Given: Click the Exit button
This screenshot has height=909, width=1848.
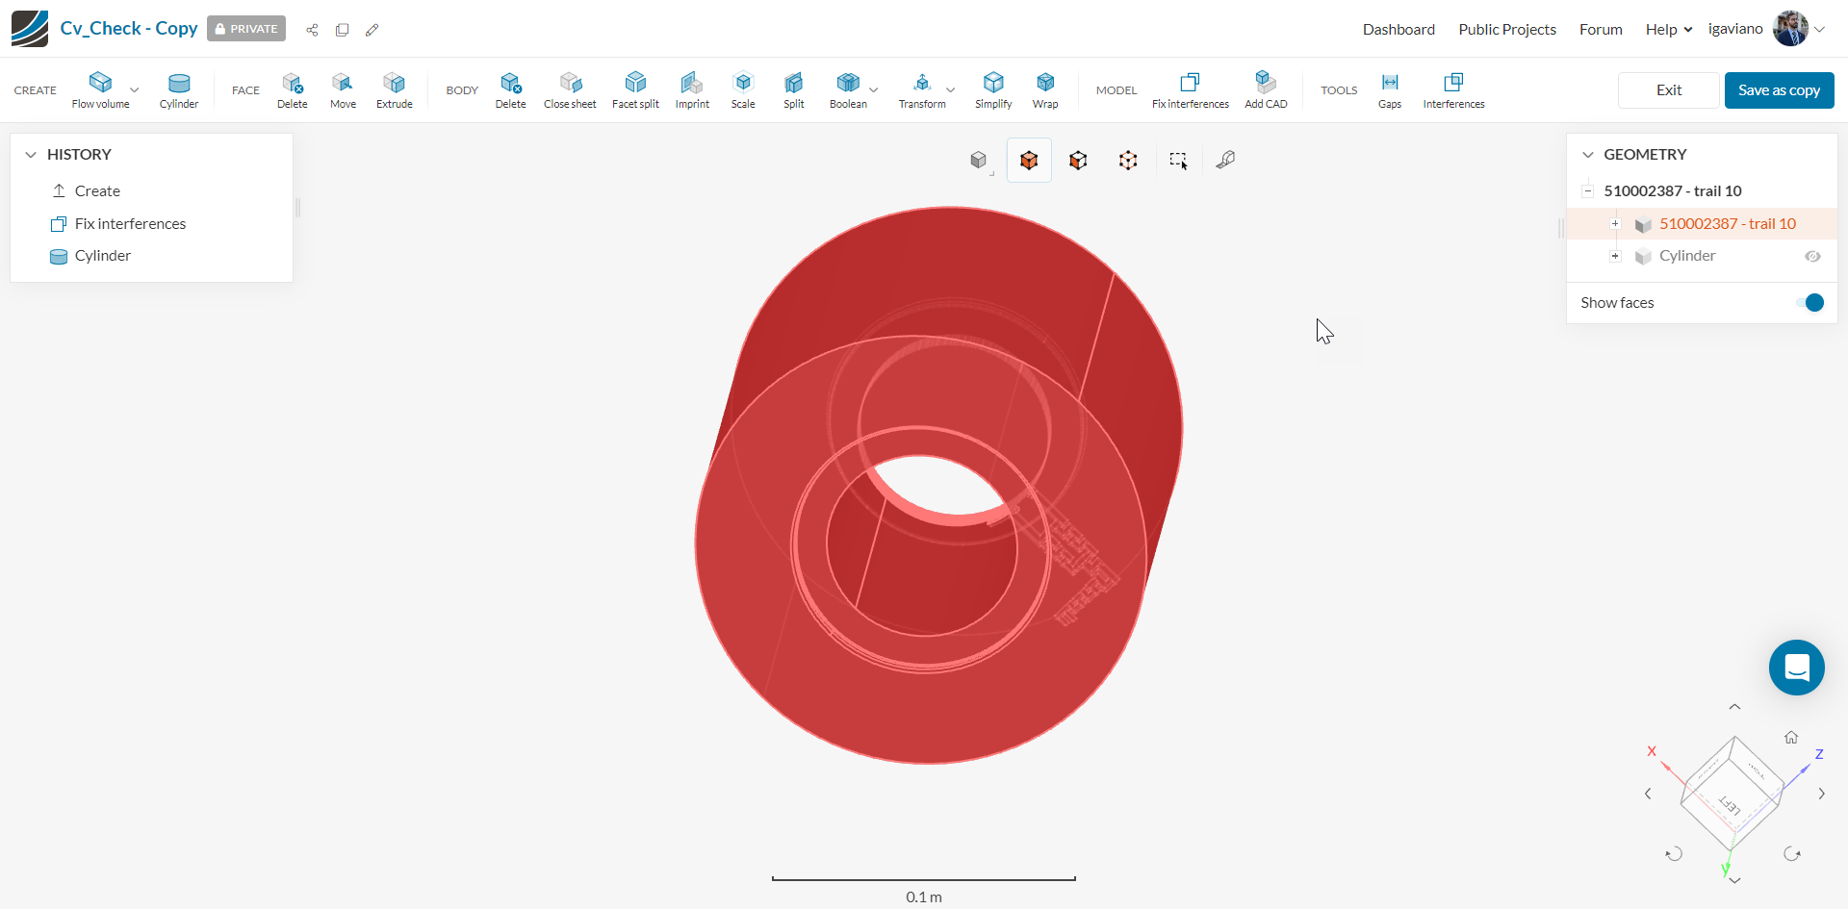Looking at the screenshot, I should click(x=1668, y=89).
